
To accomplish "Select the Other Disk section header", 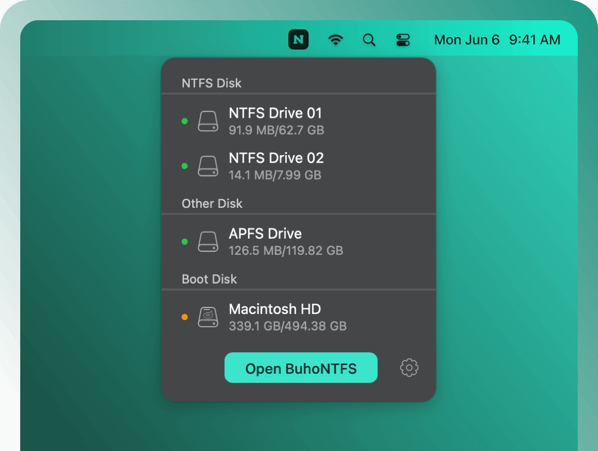I will 211,203.
